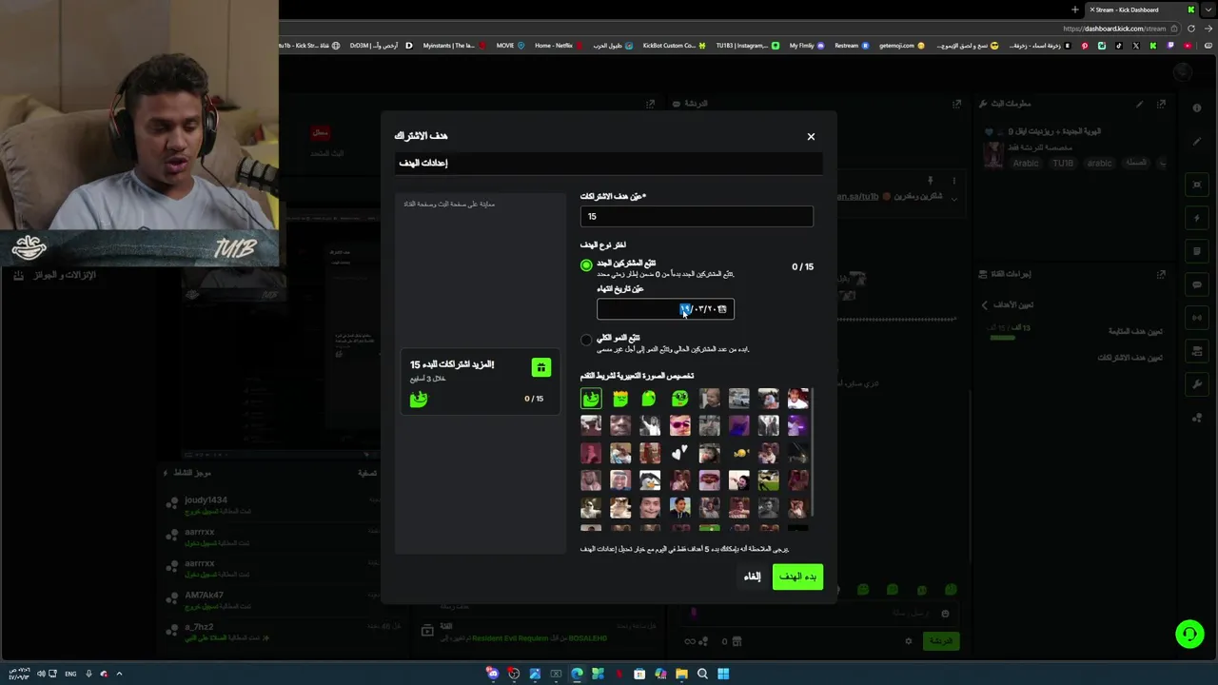Switch to the Stream - Kick Dashboard tab

pos(1140,10)
